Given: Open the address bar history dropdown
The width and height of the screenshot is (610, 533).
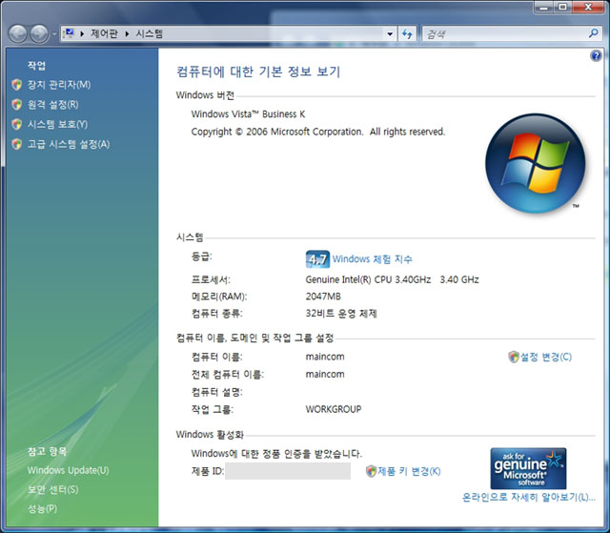Looking at the screenshot, I should (390, 33).
